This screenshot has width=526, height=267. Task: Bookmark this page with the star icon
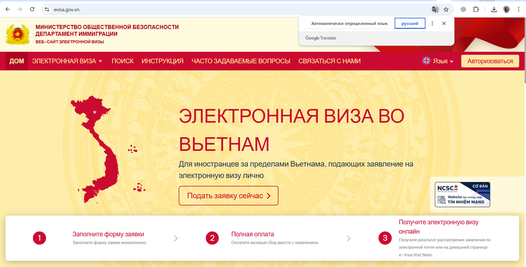click(x=446, y=9)
